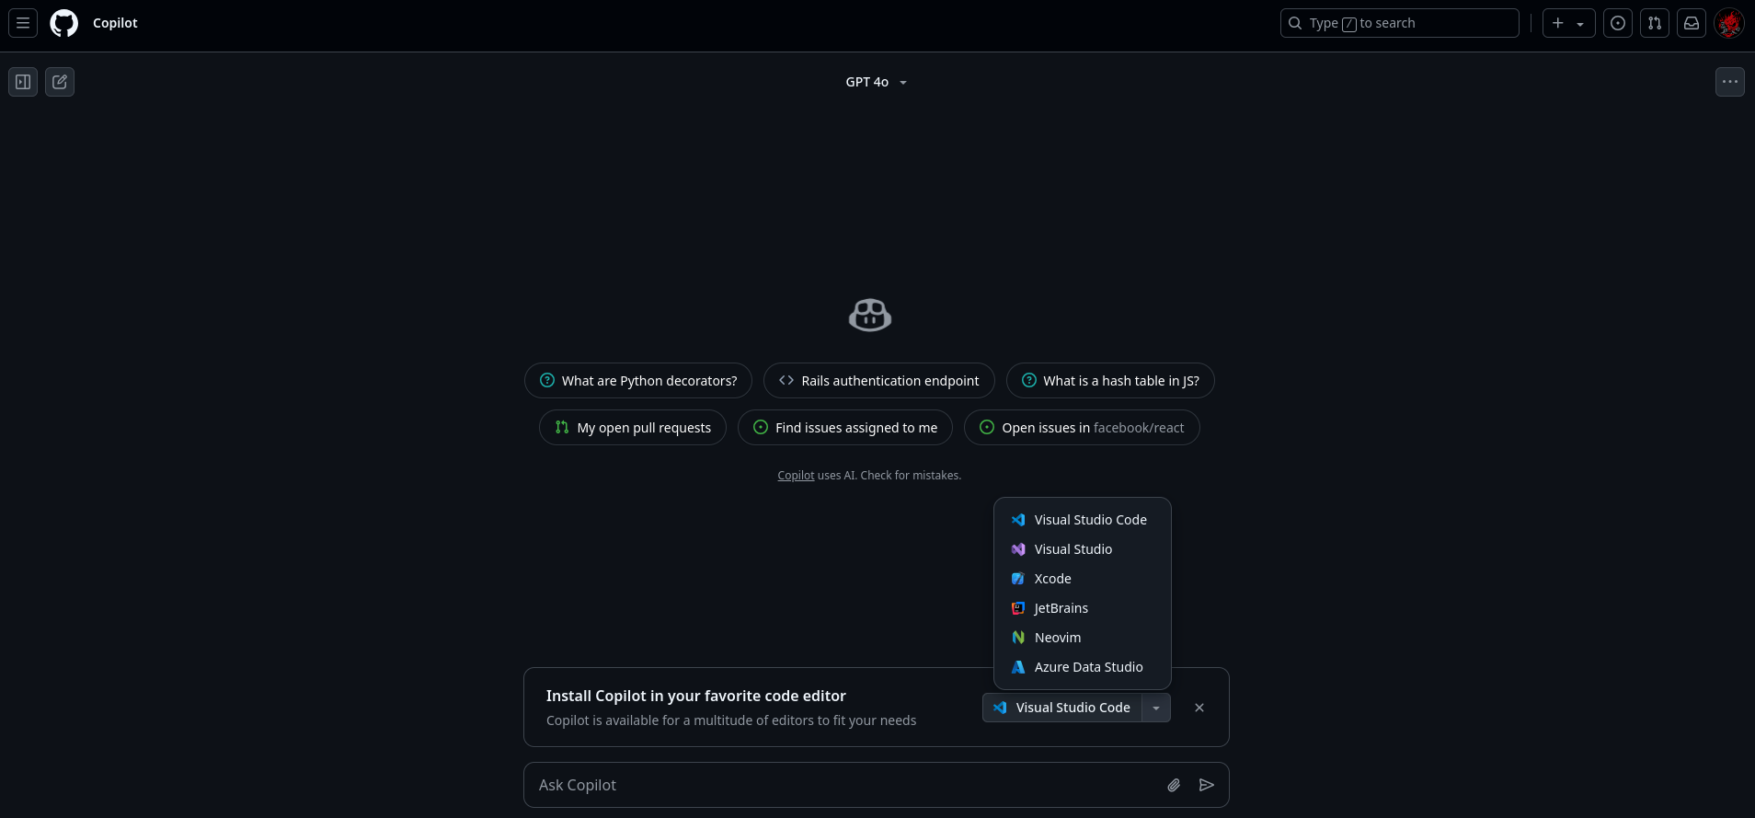Click the Copilot disclaimer link
The width and height of the screenshot is (1755, 818).
pyautogui.click(x=796, y=476)
